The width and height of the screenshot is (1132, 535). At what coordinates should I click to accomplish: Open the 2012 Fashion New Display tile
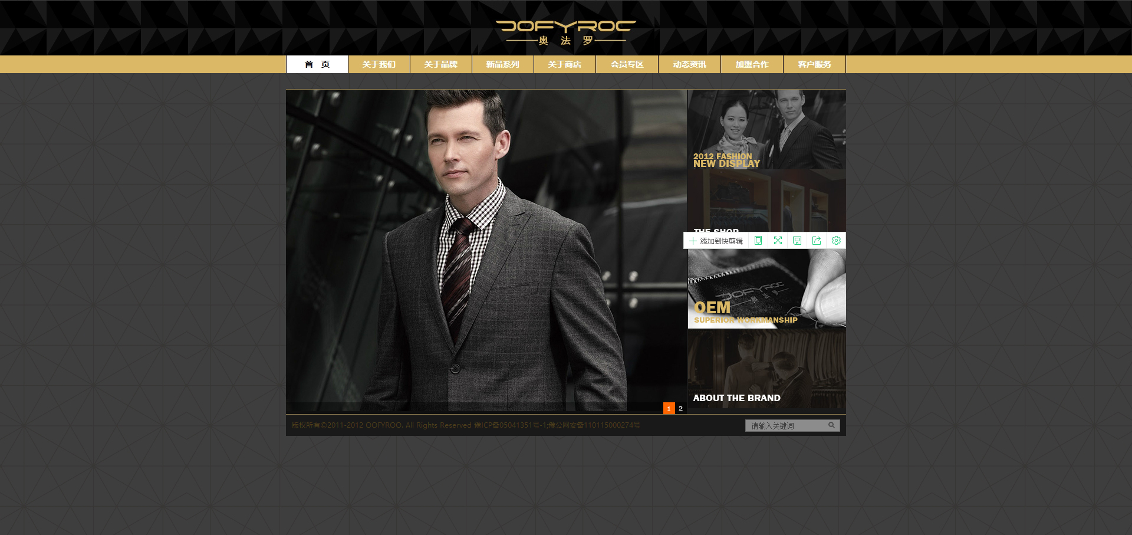pos(766,130)
